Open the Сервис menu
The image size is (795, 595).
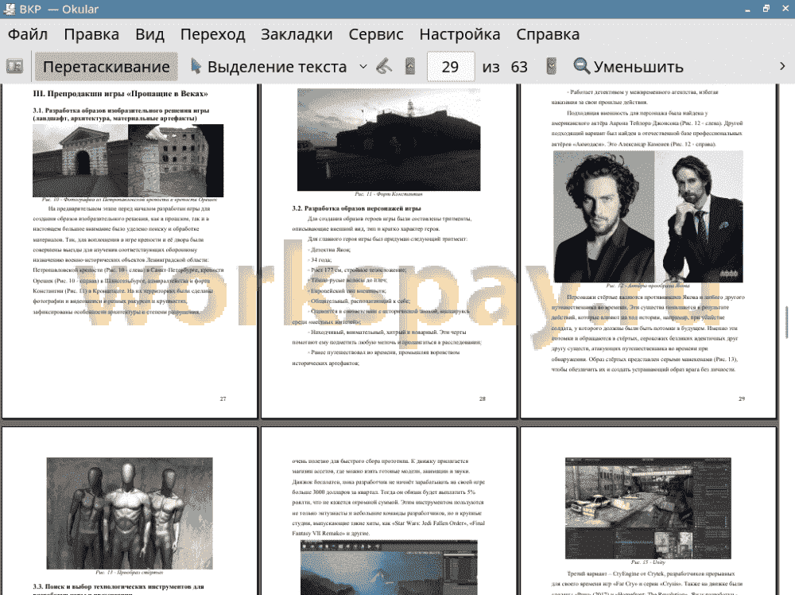coord(376,34)
